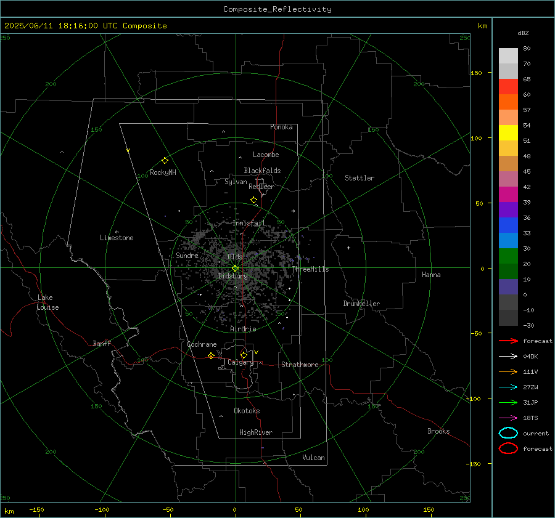Click the Composite_Reflectivity title text
The width and height of the screenshot is (555, 518).
tap(277, 9)
